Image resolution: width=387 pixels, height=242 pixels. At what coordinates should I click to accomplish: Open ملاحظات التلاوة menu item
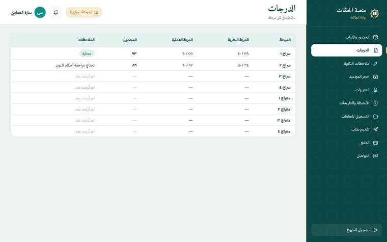click(347, 64)
